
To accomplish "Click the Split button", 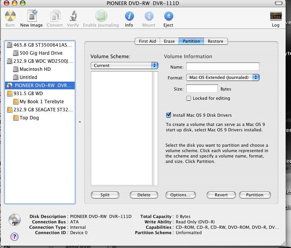I will point(105,195).
